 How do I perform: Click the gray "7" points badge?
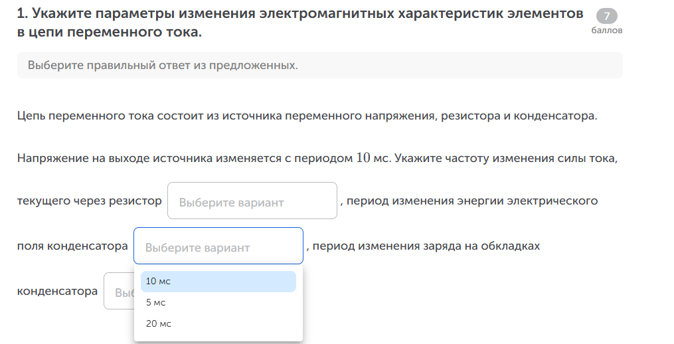tap(606, 17)
